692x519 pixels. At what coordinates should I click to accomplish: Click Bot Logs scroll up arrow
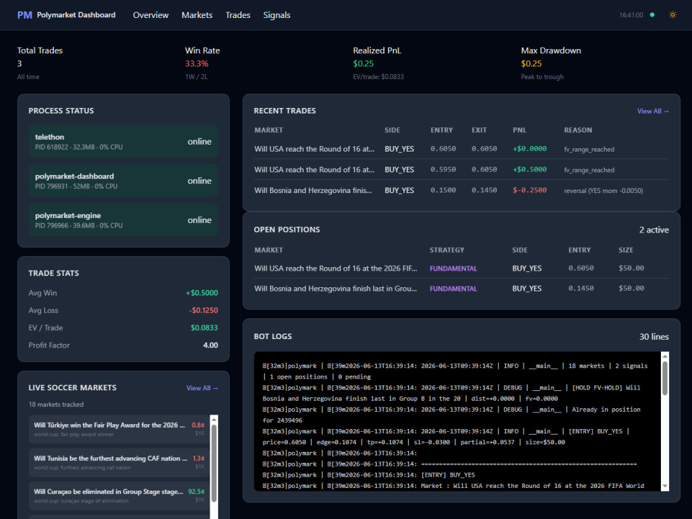[x=664, y=356]
